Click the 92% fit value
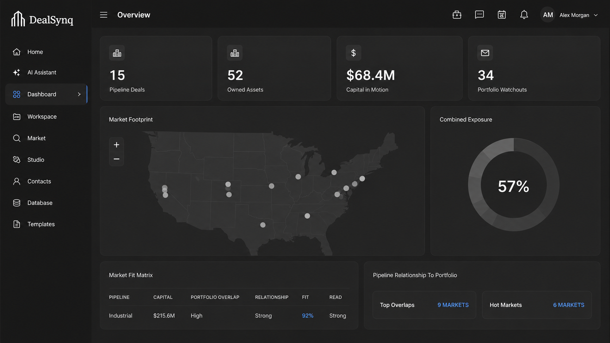Viewport: 610px width, 343px height. pos(308,316)
